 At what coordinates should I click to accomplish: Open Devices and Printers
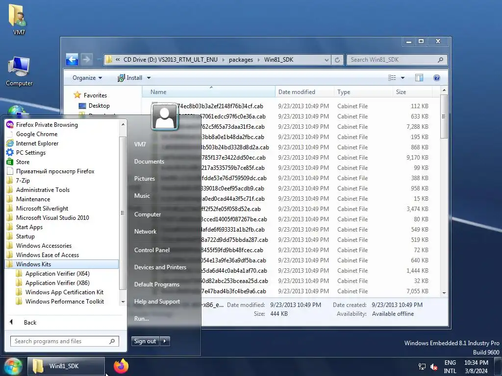160,267
